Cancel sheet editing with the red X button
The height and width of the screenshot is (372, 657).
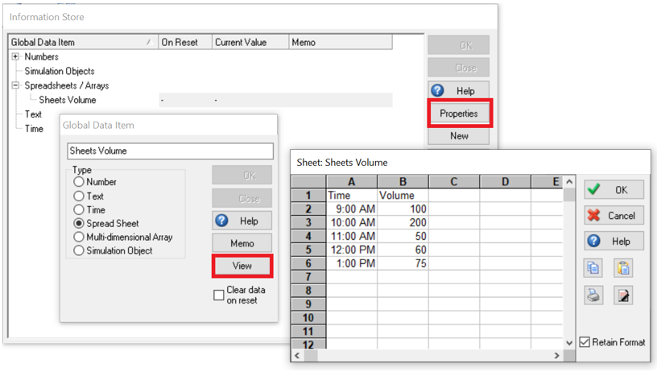tap(614, 215)
